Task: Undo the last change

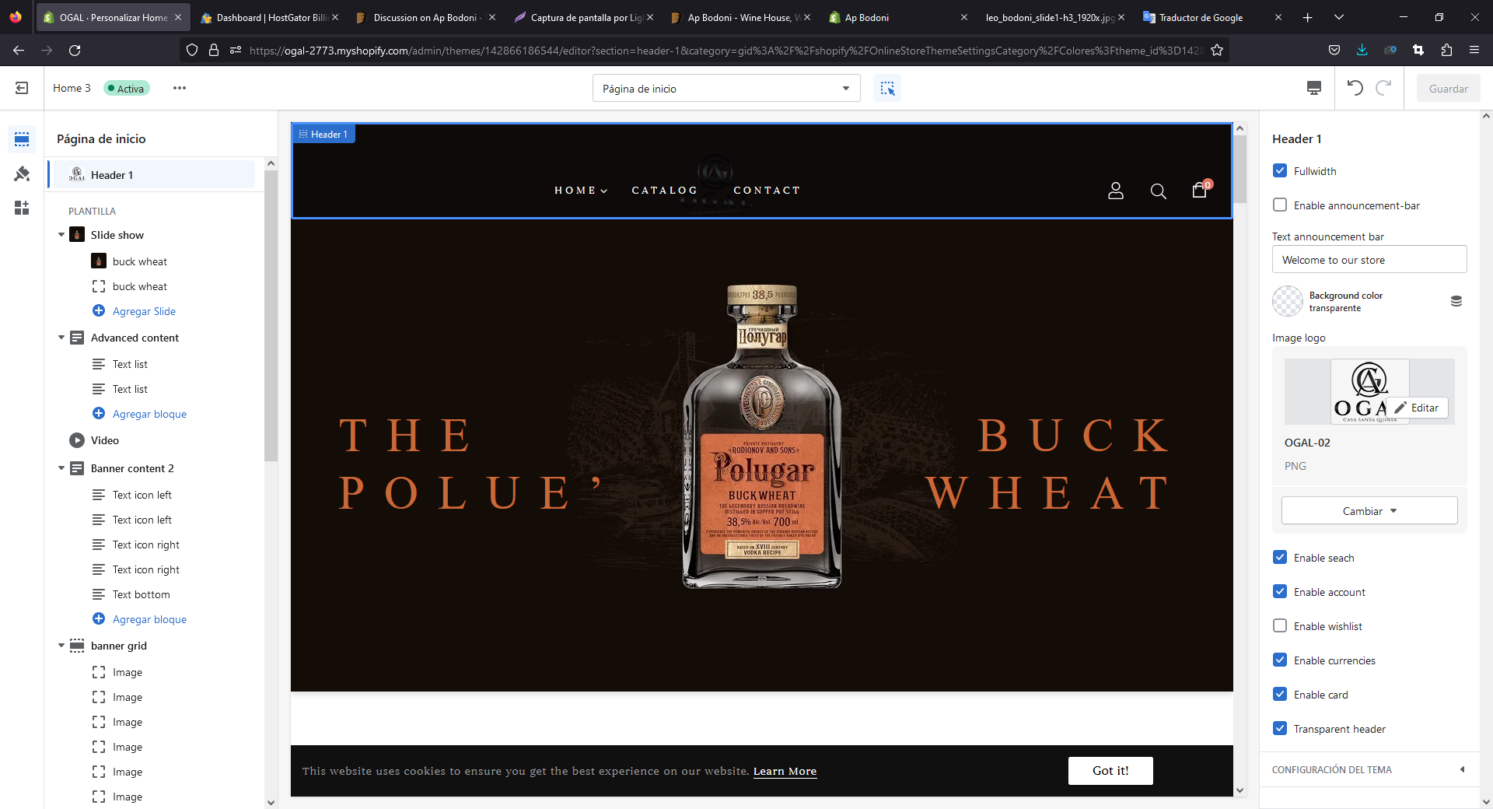Action: pyautogui.click(x=1355, y=88)
